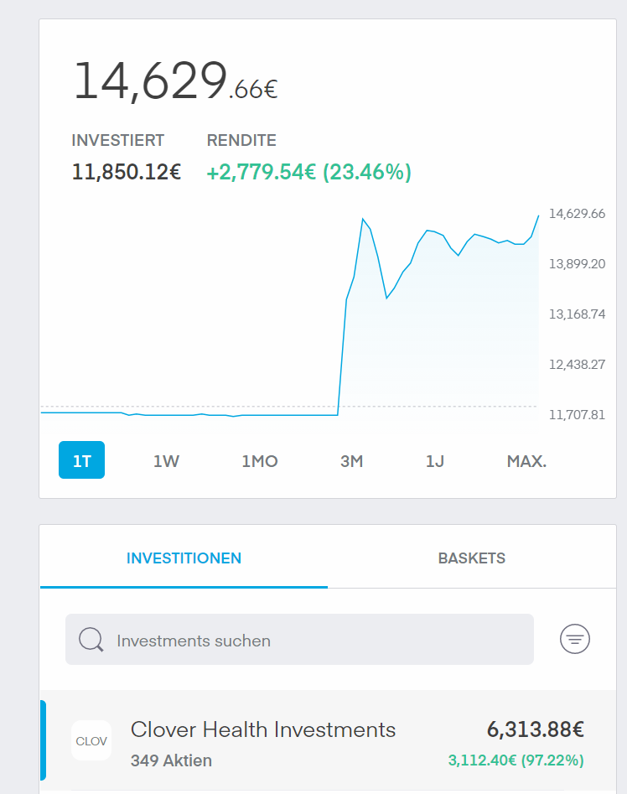Open Clover Health Investments position

click(328, 742)
